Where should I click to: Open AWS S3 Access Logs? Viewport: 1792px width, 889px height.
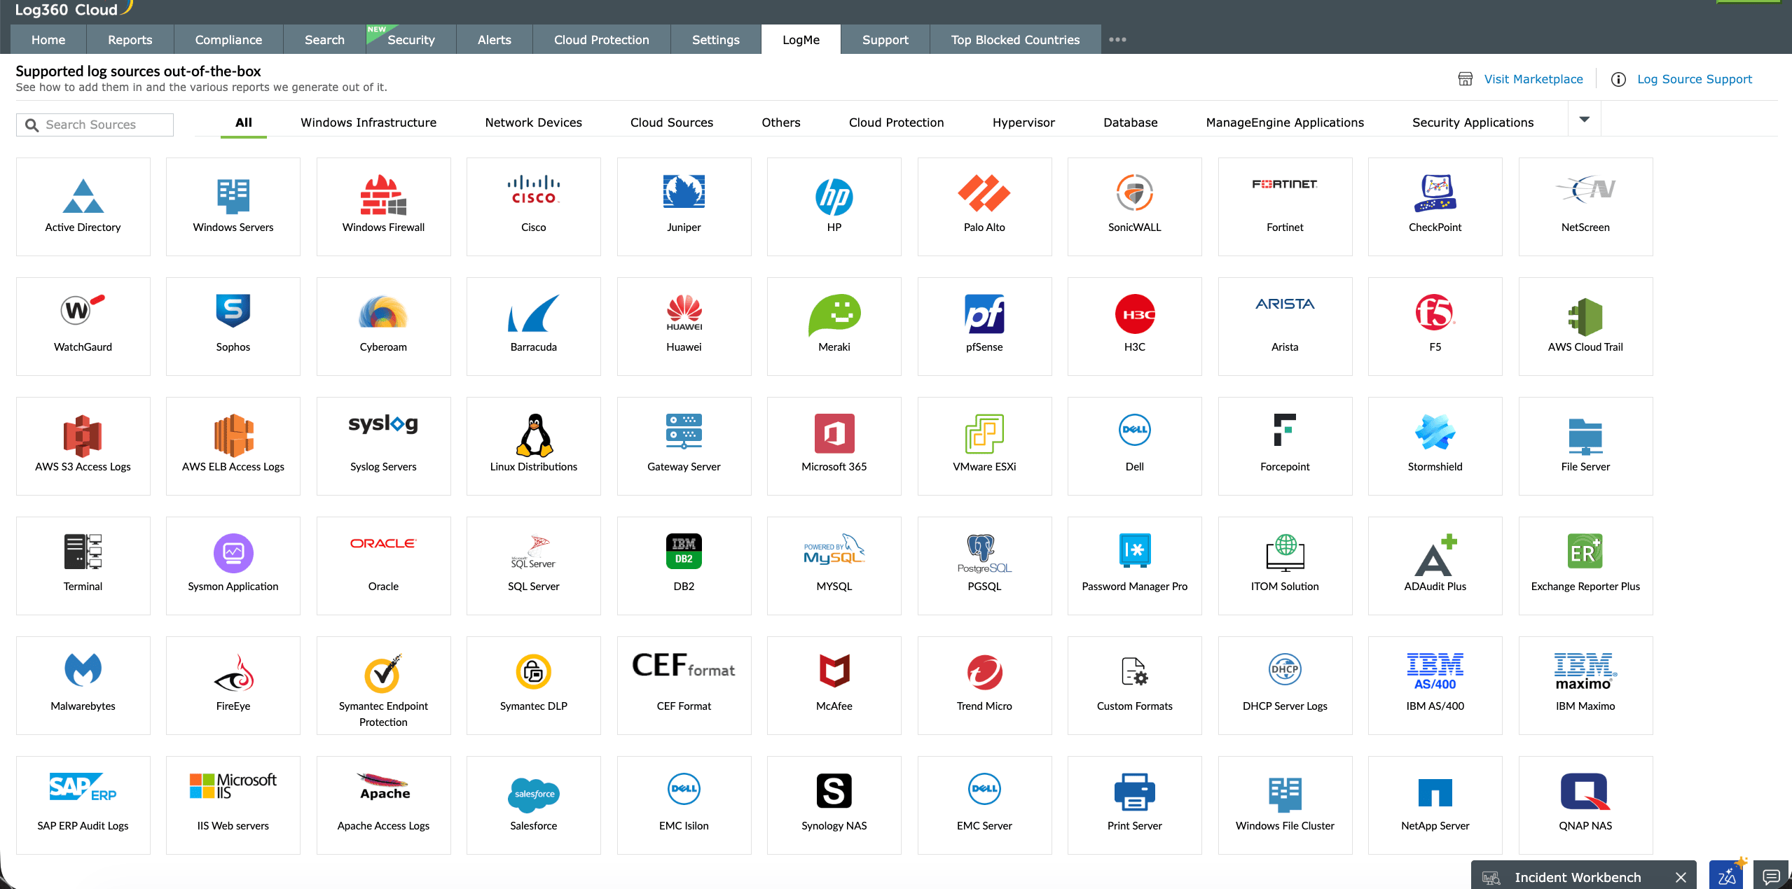pyautogui.click(x=83, y=446)
